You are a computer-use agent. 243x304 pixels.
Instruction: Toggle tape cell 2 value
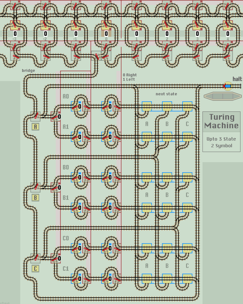tap(167, 34)
